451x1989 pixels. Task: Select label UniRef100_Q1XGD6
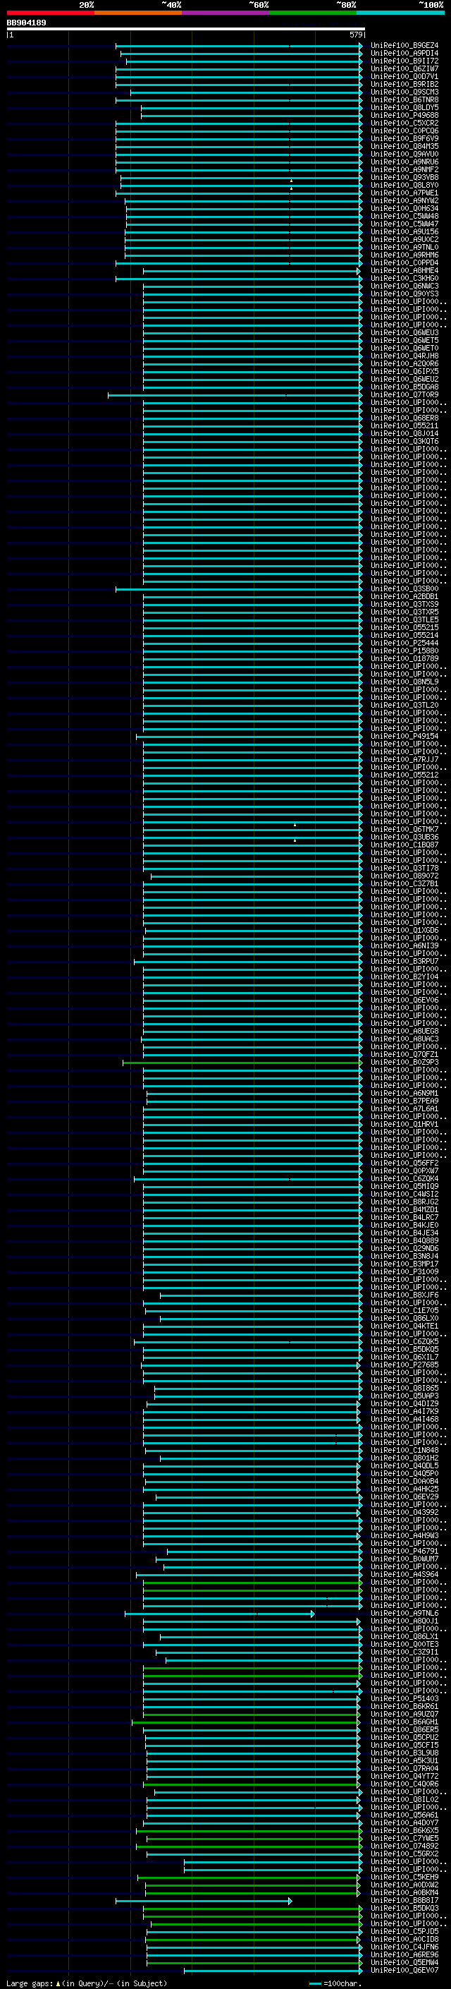pos(404,931)
